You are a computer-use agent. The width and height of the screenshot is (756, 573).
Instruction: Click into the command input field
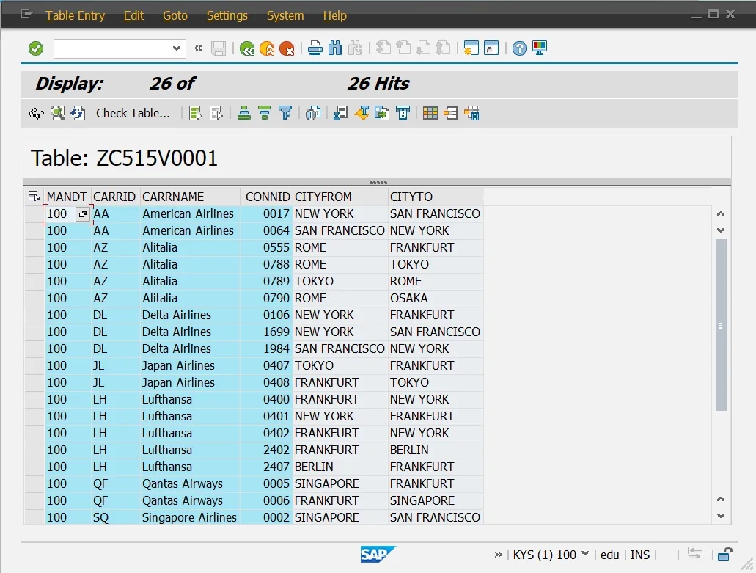click(112, 48)
